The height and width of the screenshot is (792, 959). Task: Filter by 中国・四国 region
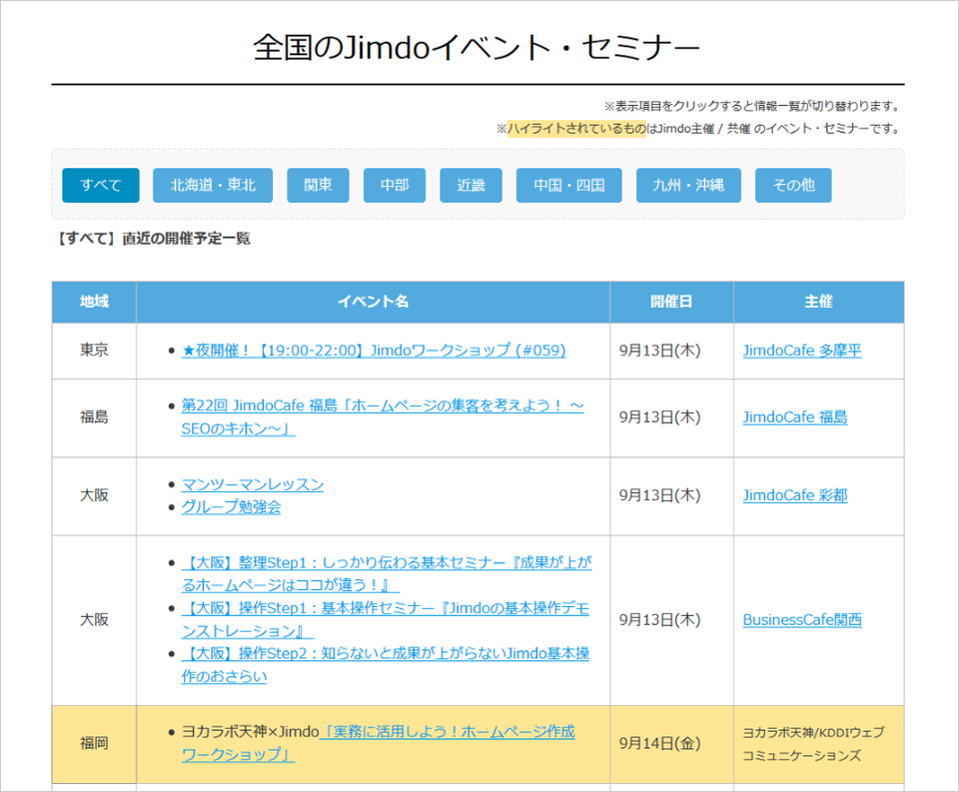(568, 185)
